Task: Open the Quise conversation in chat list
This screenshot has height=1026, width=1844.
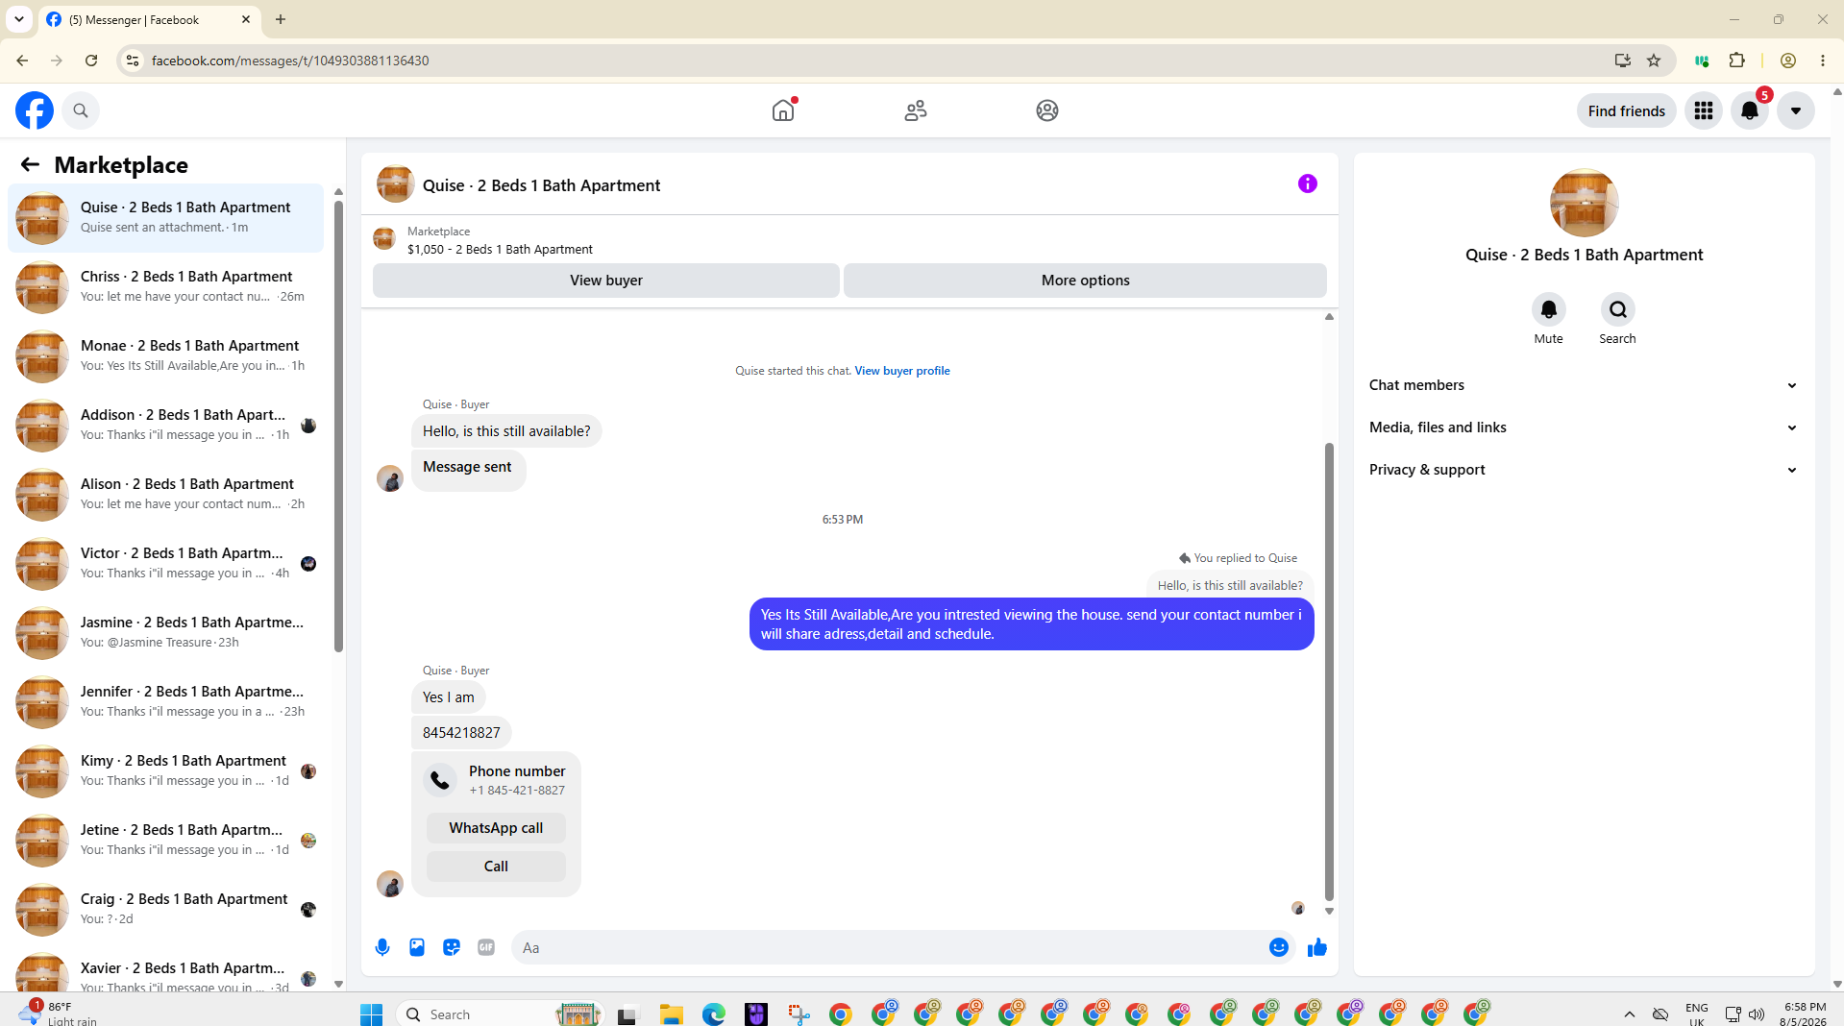Action: point(165,218)
